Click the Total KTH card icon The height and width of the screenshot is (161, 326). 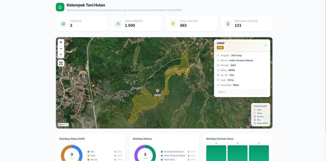click(x=63, y=23)
